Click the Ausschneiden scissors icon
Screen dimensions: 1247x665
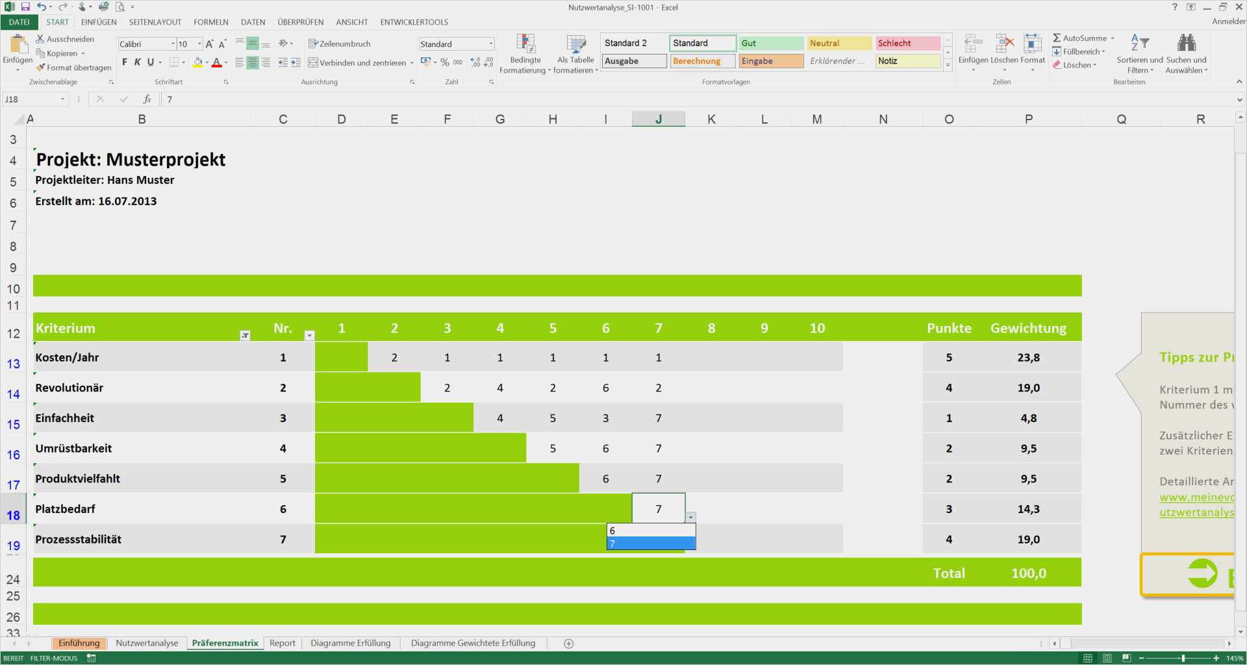40,39
